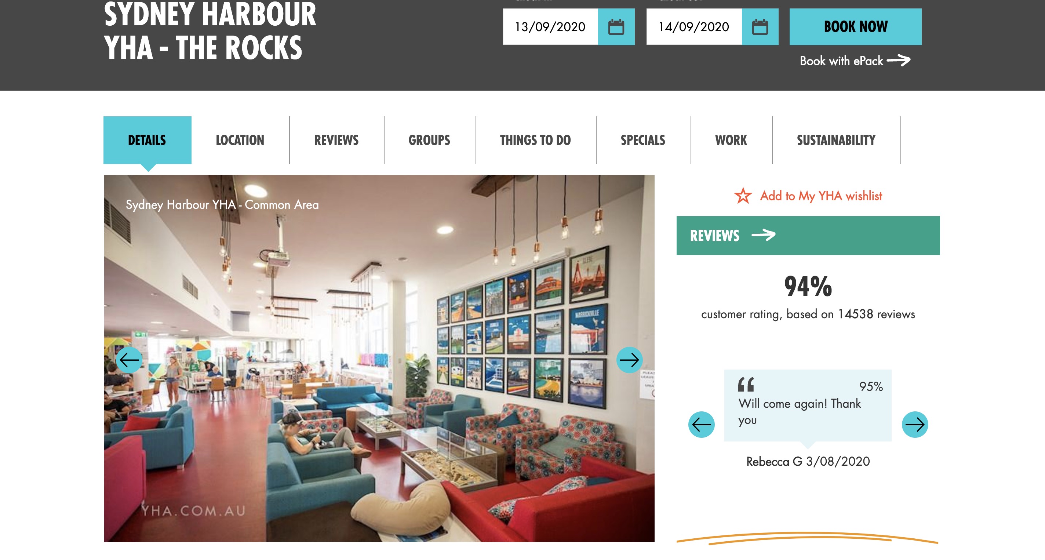Open the Things To Do tab

[535, 140]
